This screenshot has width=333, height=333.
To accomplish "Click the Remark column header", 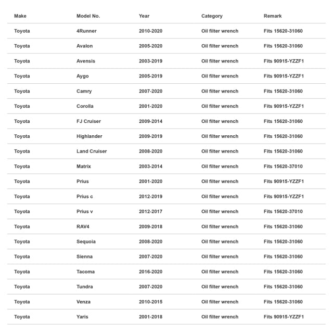I will point(273,16).
